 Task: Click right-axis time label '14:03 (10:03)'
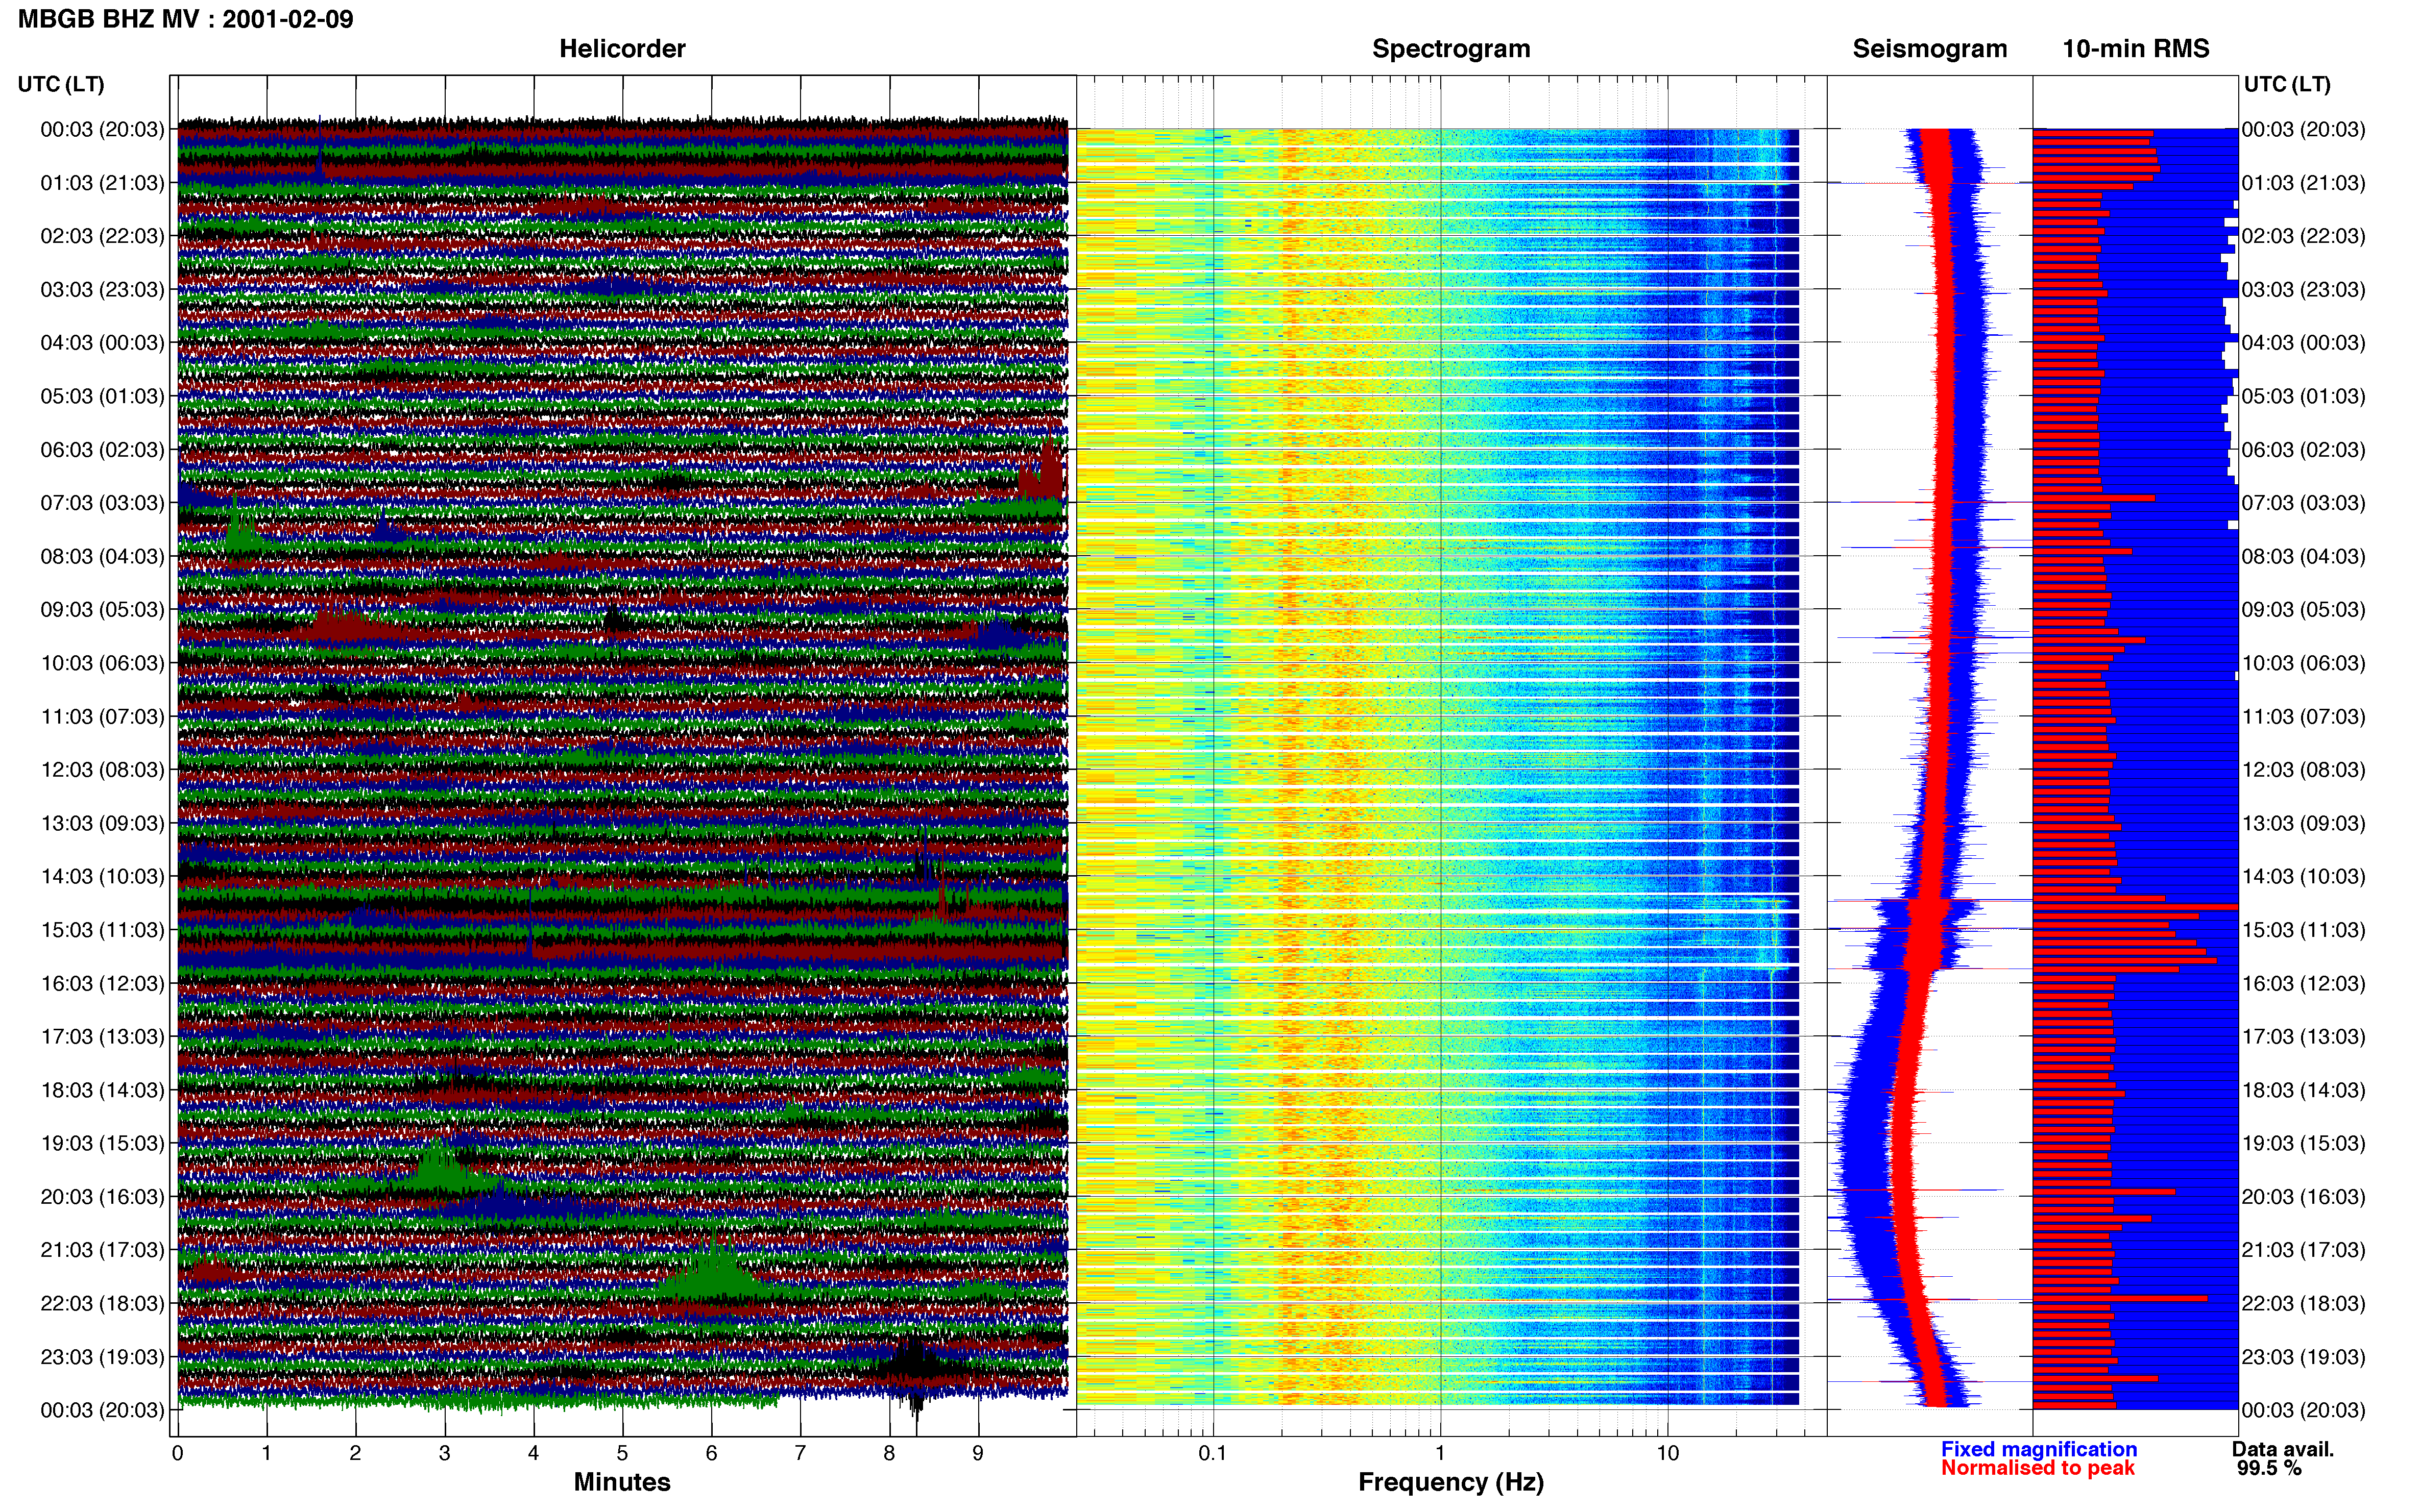2304,877
